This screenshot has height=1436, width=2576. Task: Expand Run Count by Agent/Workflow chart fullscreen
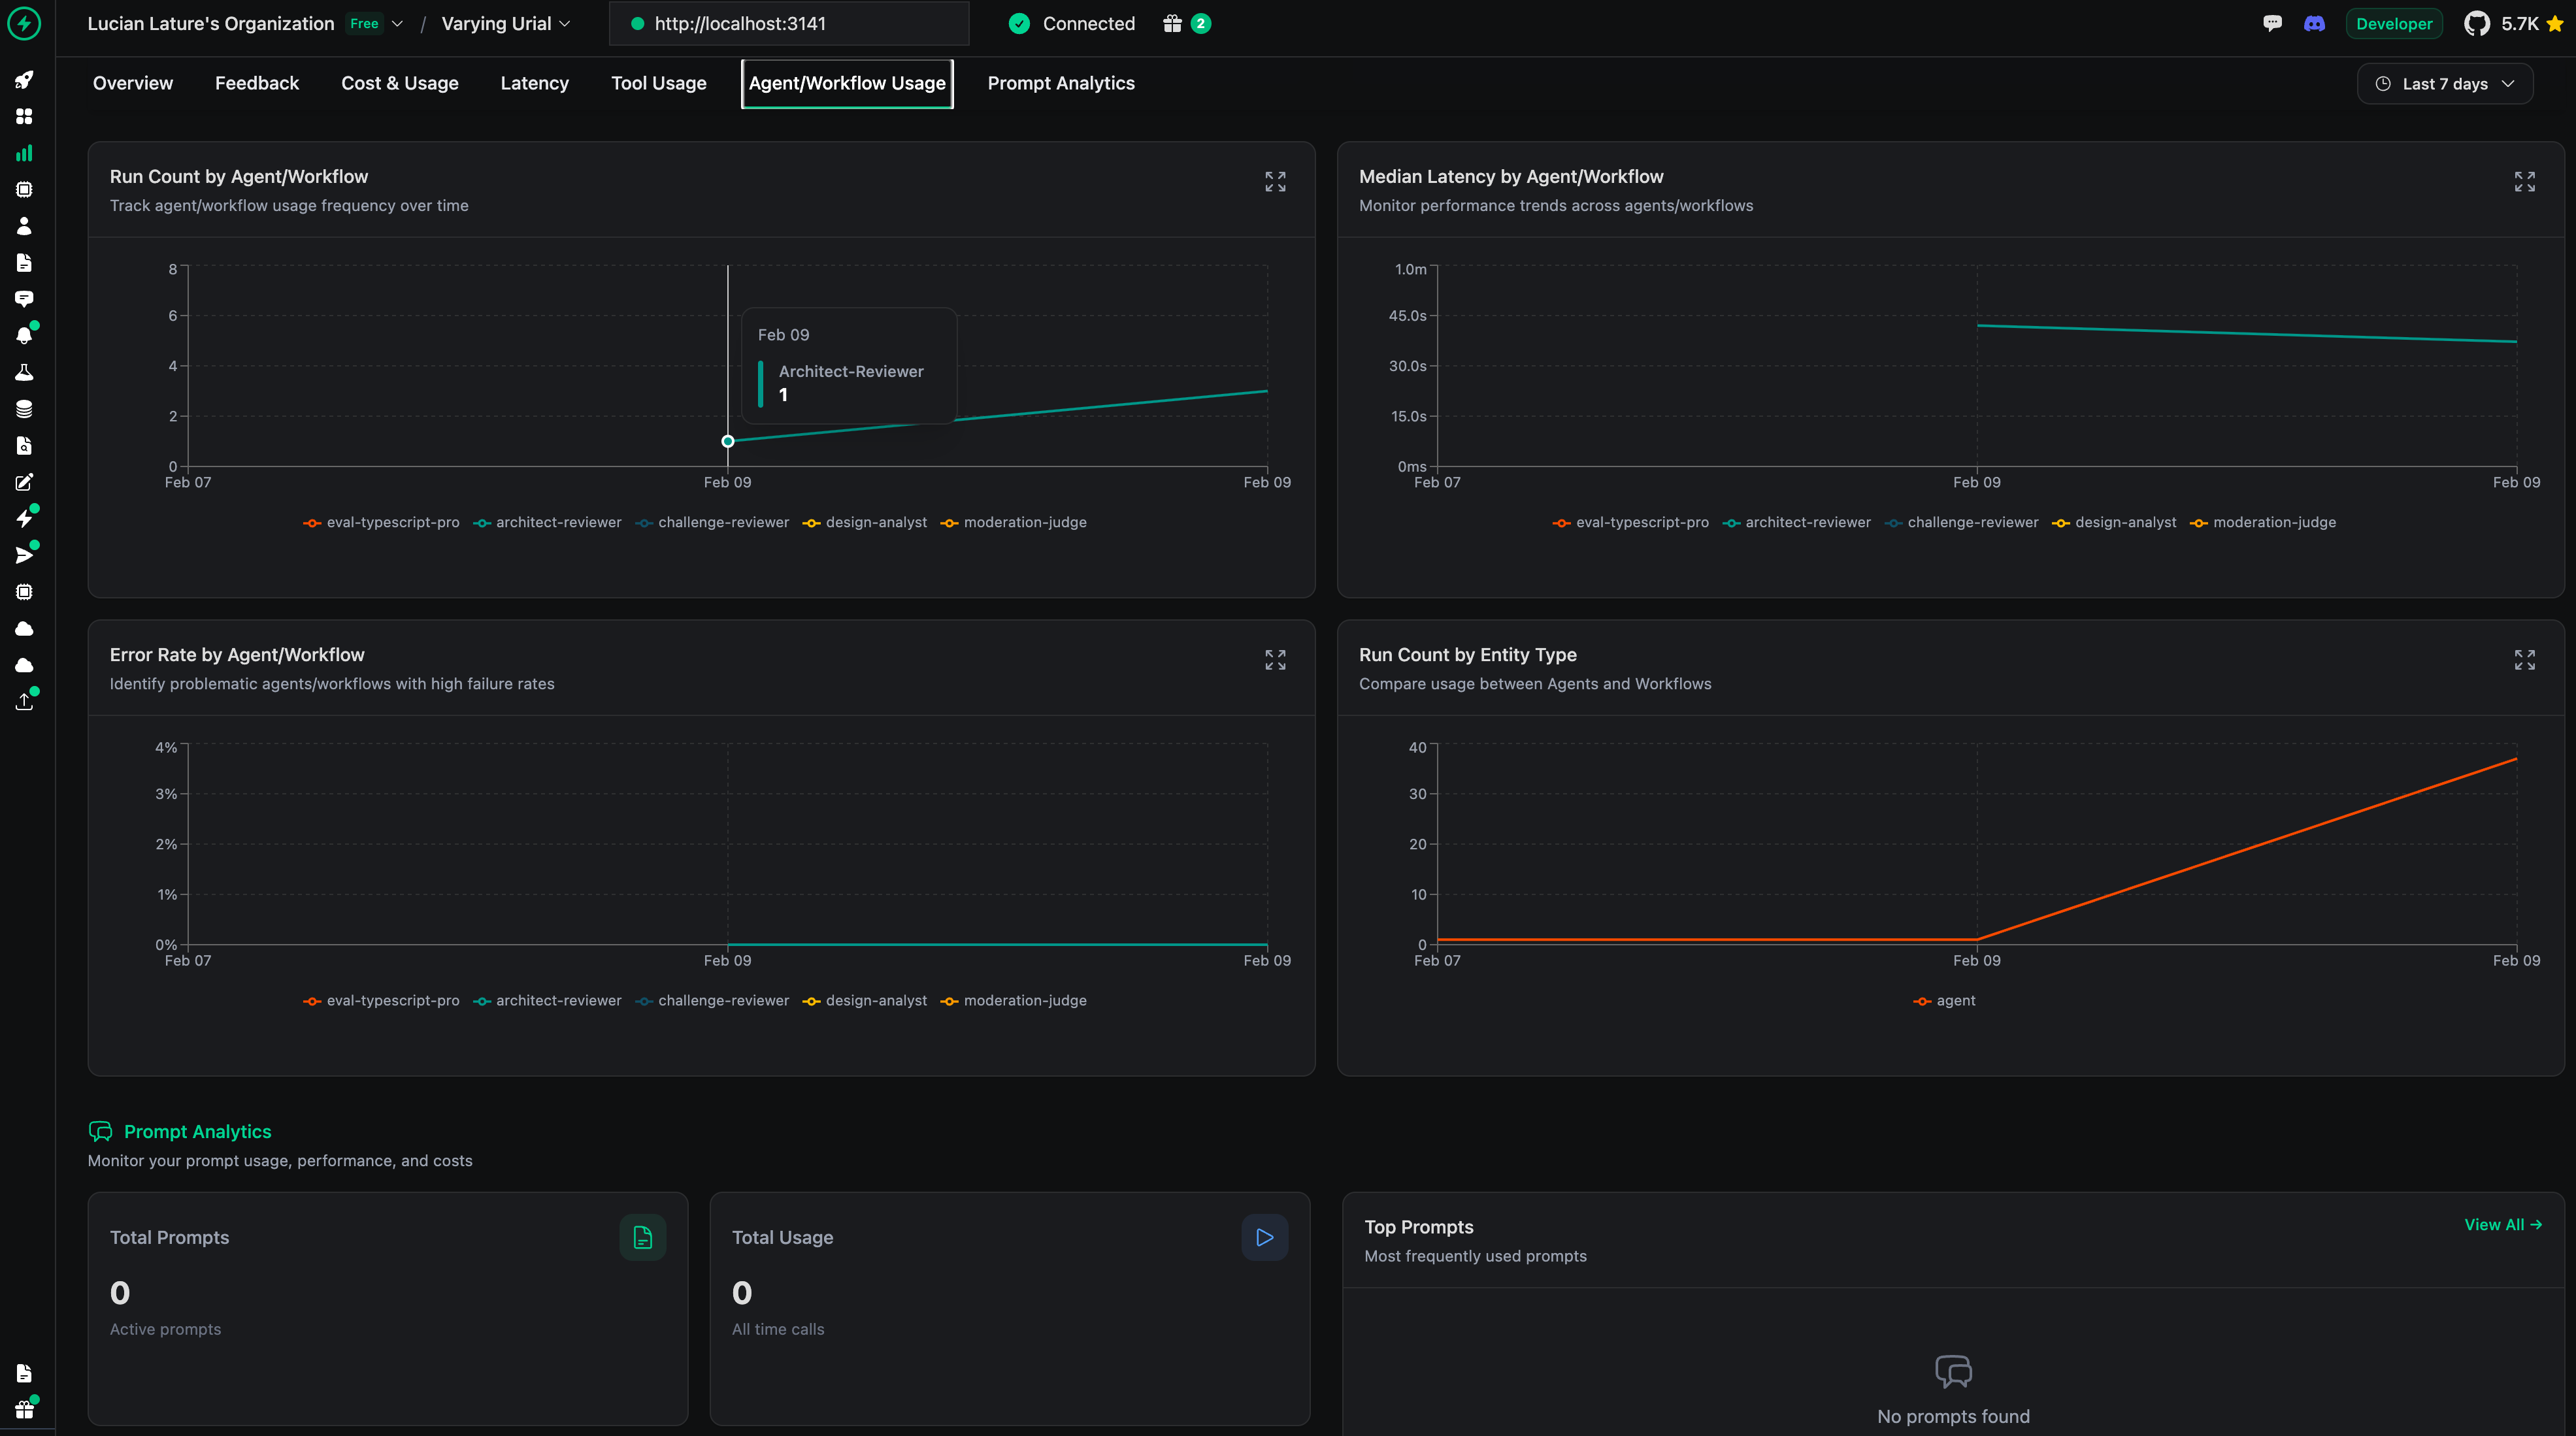click(x=1275, y=181)
